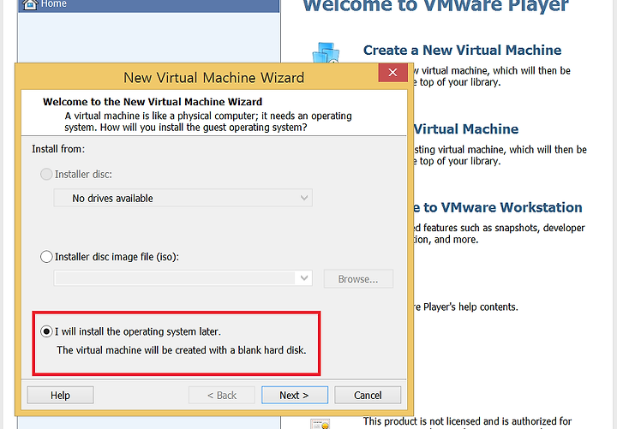Click 'Welcome to the New Virtual Machine Wizard' heading
This screenshot has width=617, height=429.
tap(153, 102)
